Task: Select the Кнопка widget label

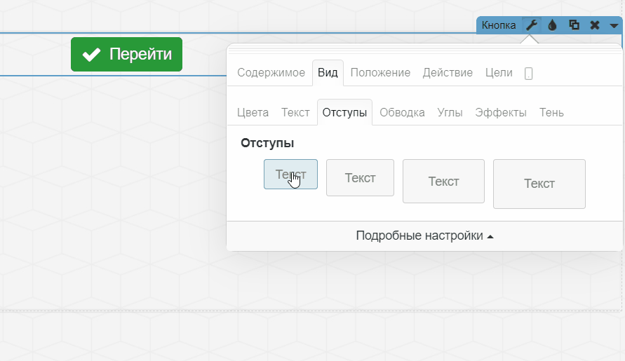Action: (499, 25)
